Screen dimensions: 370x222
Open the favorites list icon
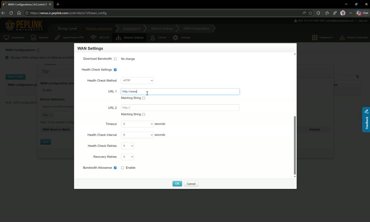(x=327, y=13)
